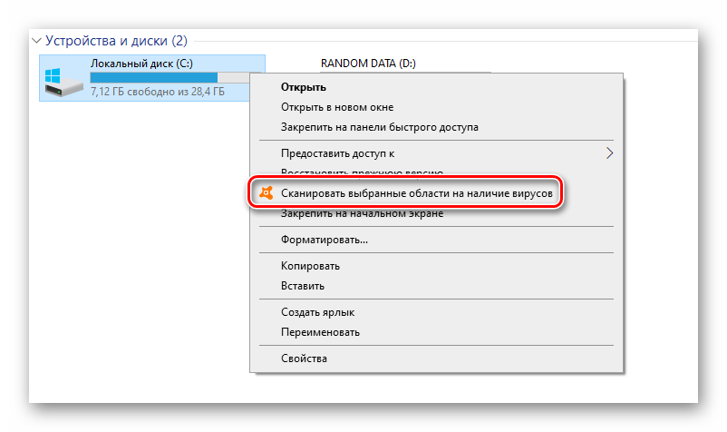
Task: Open Свойства of the local disk
Action: [304, 358]
